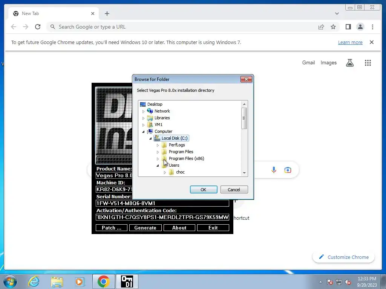
Task: Open the Learn more link
Action: point(350,42)
